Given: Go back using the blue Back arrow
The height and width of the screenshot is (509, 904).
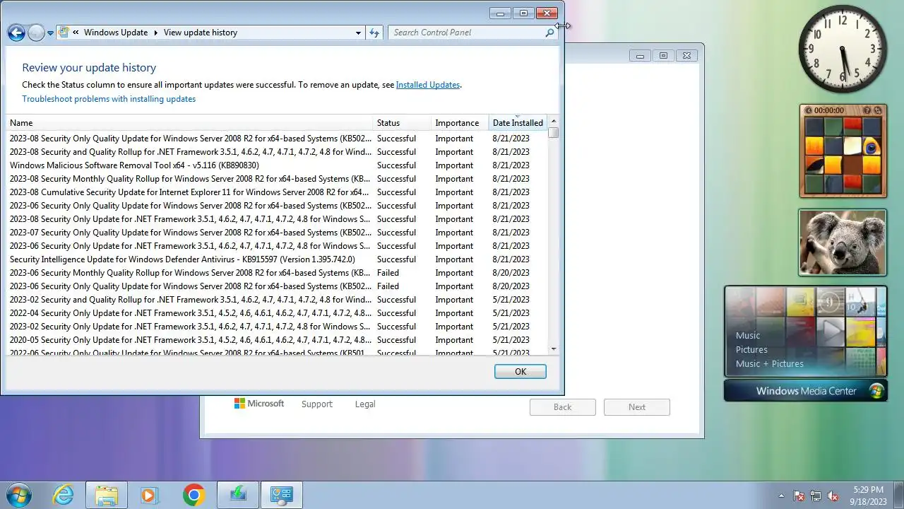Looking at the screenshot, I should 16,33.
